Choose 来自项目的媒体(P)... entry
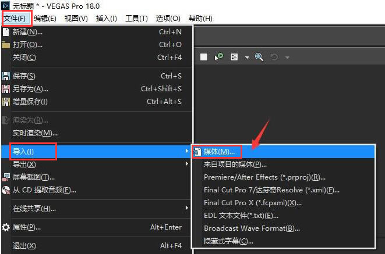The width and height of the screenshot is (385, 254). (283, 164)
